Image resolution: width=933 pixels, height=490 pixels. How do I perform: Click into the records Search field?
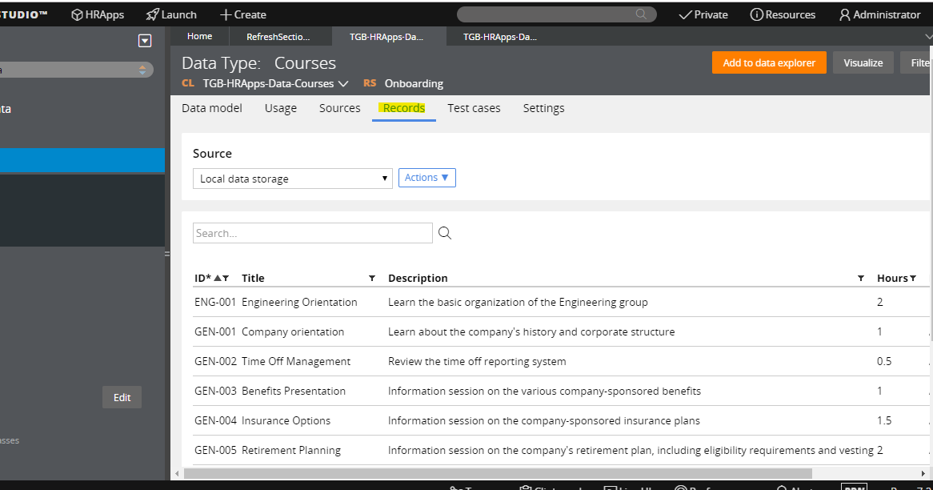(312, 233)
